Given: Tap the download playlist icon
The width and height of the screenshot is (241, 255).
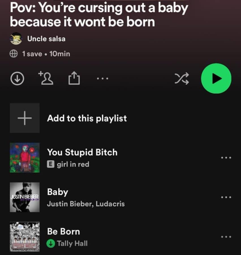Looking at the screenshot, I should pos(17,78).
